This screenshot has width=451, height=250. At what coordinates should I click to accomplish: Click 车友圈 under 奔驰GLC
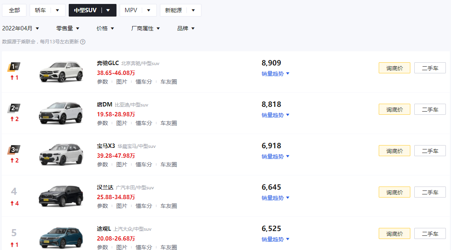(x=169, y=82)
